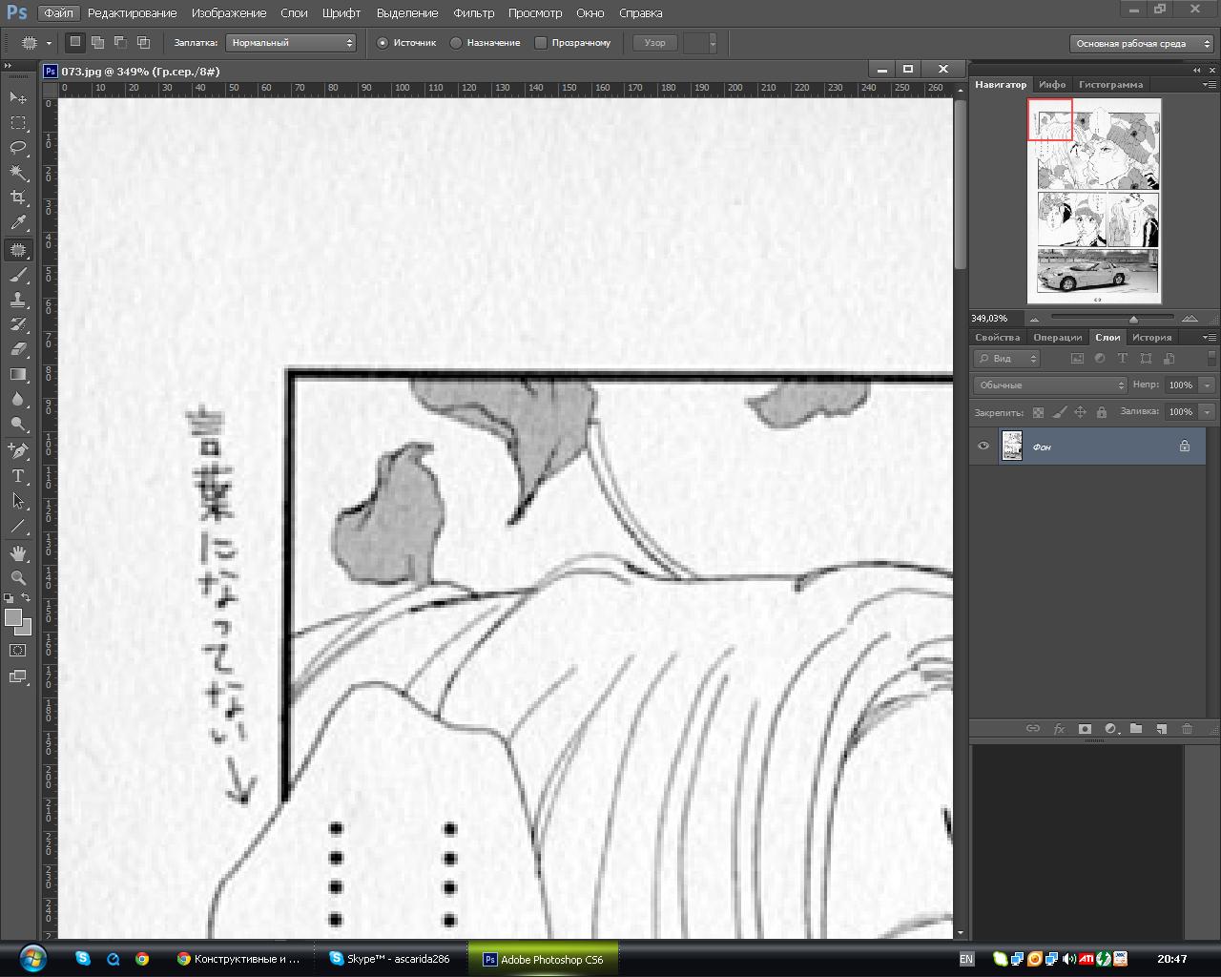Select the Lasso tool
This screenshot has height=977, width=1221.
[18, 147]
